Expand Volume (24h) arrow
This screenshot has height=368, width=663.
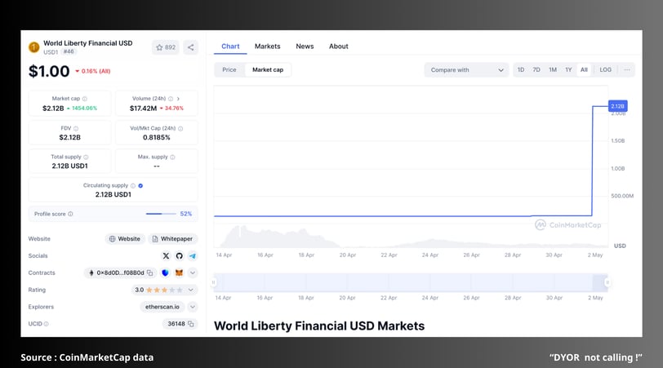(178, 99)
